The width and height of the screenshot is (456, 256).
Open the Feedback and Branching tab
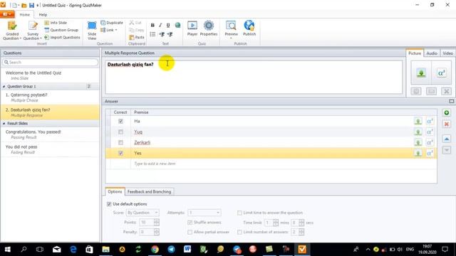pyautogui.click(x=149, y=191)
